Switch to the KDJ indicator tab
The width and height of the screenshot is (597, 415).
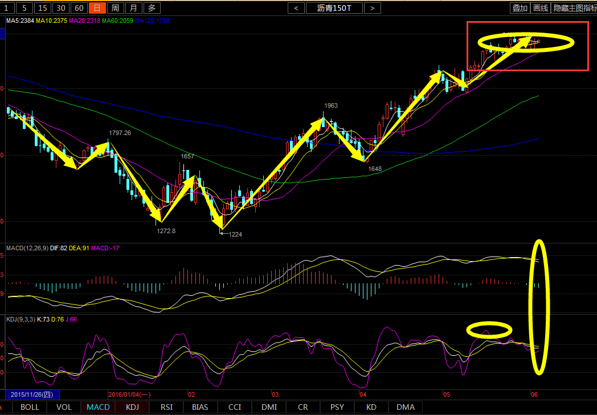tap(132, 407)
